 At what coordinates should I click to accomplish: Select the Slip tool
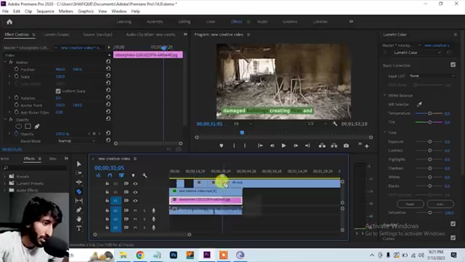tap(79, 201)
